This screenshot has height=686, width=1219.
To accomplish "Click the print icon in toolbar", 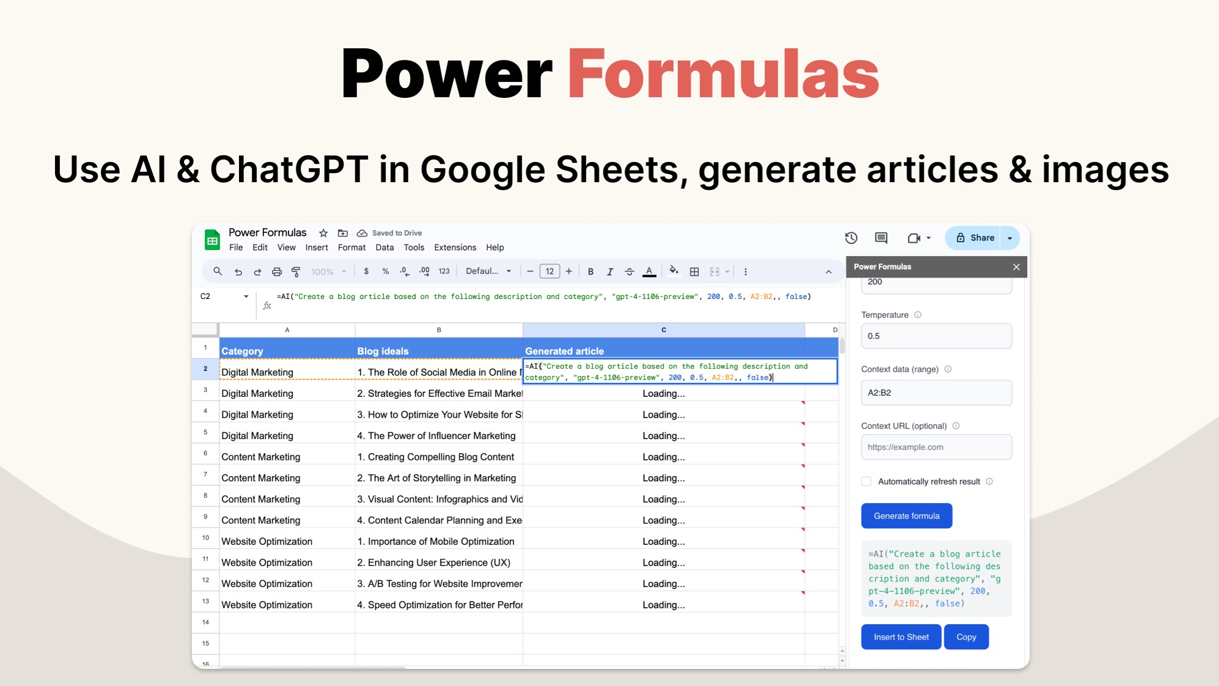I will pyautogui.click(x=277, y=271).
